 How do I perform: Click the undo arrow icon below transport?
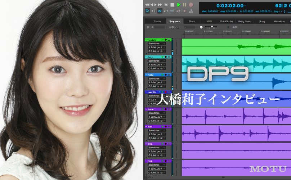tap(147, 11)
